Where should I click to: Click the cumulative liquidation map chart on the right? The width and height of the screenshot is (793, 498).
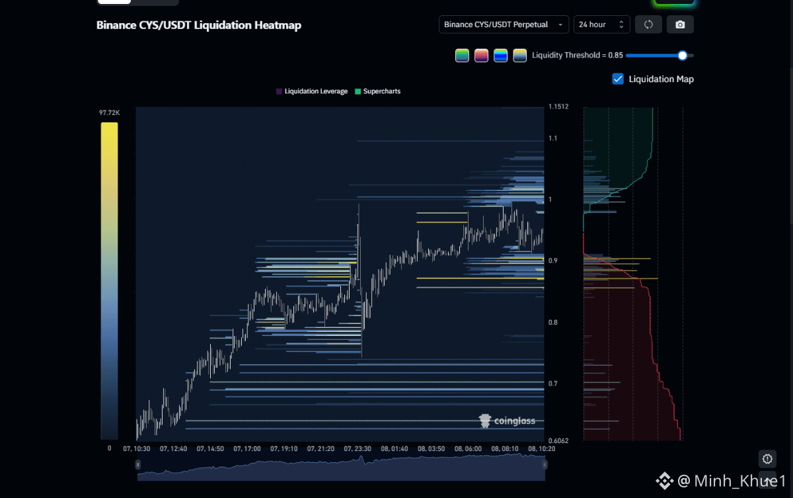pos(632,274)
